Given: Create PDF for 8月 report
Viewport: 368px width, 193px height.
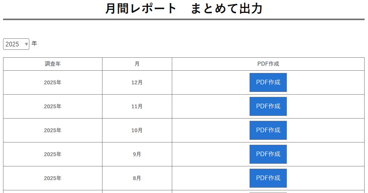Looking at the screenshot, I should tap(268, 178).
